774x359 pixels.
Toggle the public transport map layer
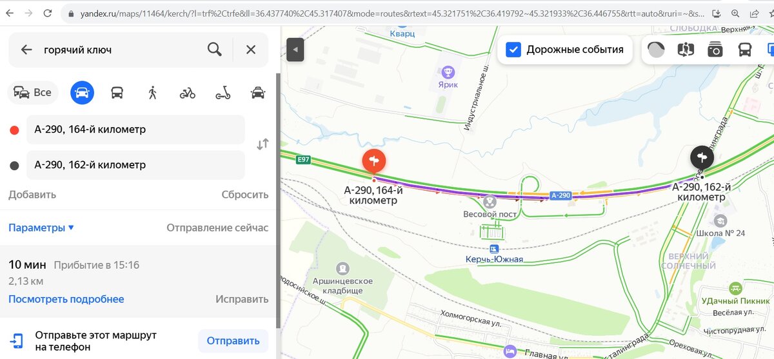tap(745, 50)
